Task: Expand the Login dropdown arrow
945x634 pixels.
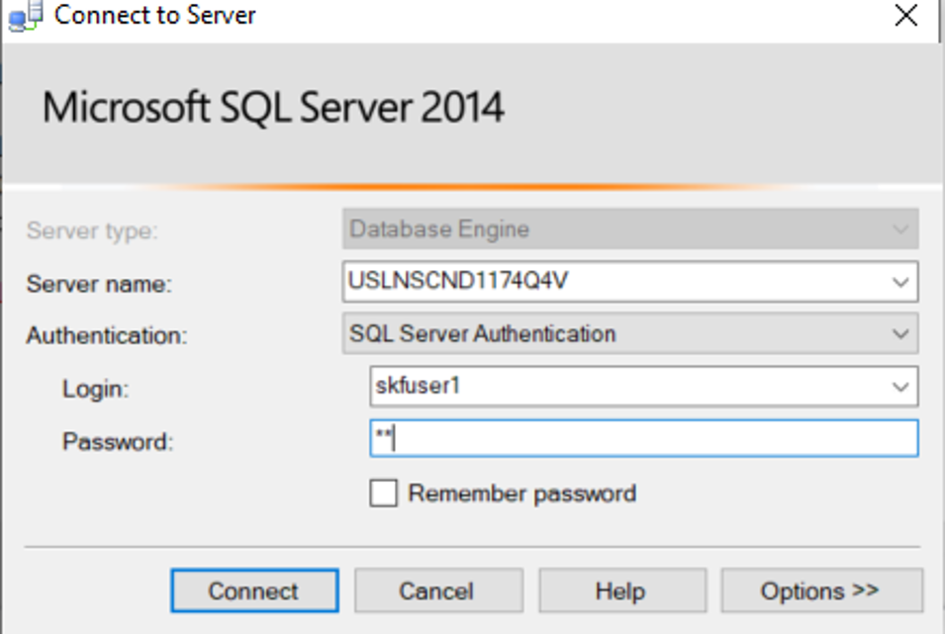Action: click(900, 387)
